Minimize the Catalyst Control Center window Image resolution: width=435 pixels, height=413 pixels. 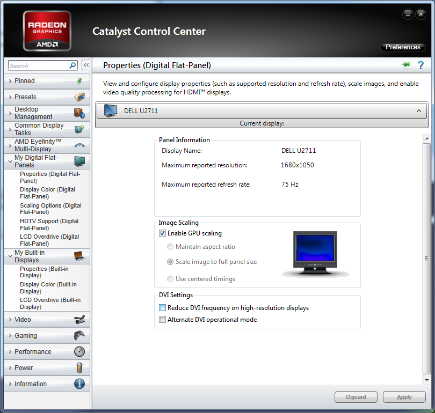pyautogui.click(x=408, y=14)
